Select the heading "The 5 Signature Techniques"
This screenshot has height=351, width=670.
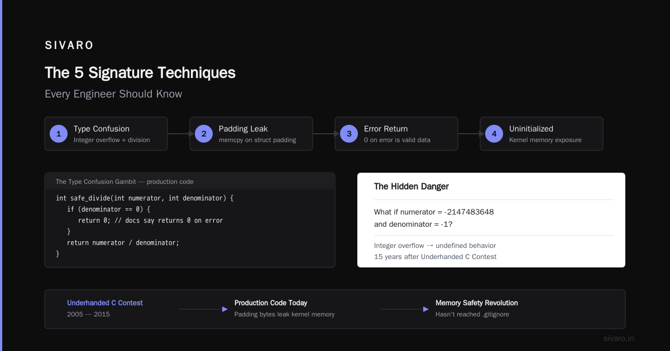(x=140, y=73)
